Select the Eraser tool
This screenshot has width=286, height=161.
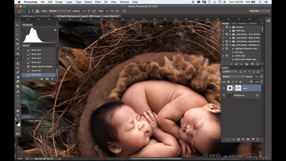17,72
